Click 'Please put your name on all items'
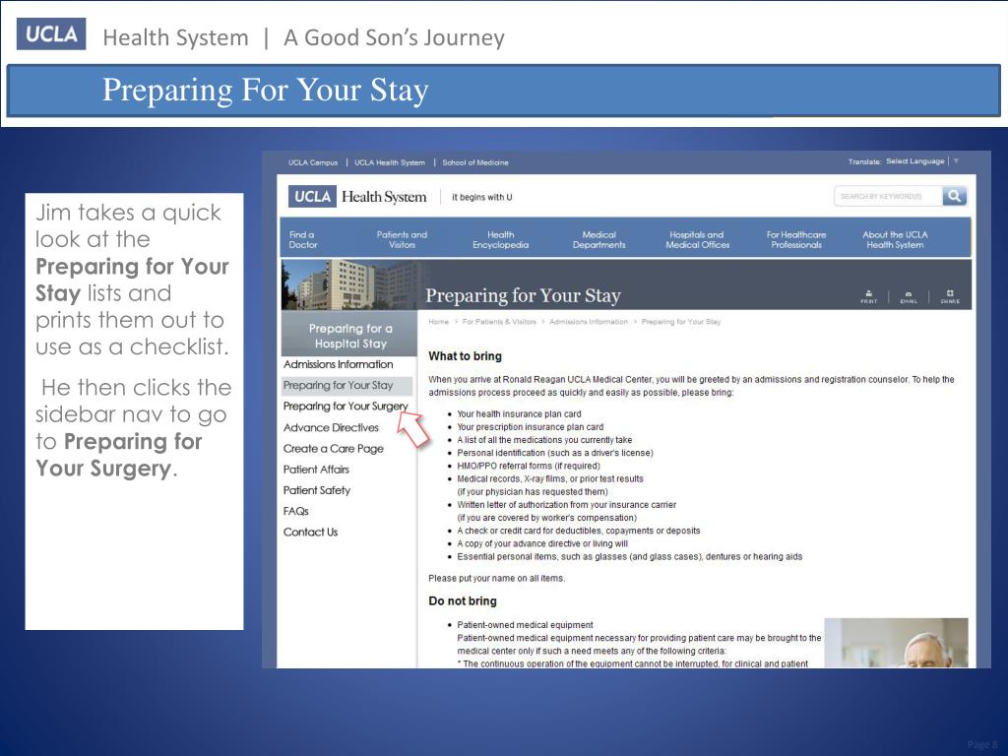 497,578
